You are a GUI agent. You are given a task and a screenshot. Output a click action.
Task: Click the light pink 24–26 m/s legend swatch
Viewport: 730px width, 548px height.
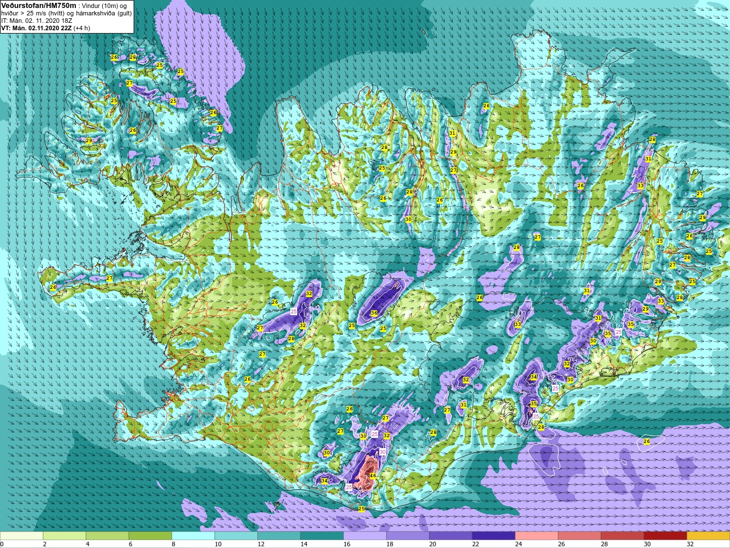pos(537,536)
